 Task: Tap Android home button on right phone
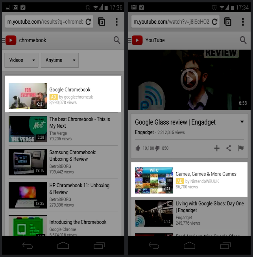click(x=189, y=246)
